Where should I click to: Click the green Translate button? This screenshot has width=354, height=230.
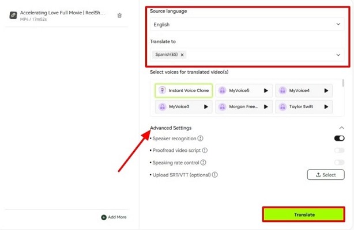(304, 214)
